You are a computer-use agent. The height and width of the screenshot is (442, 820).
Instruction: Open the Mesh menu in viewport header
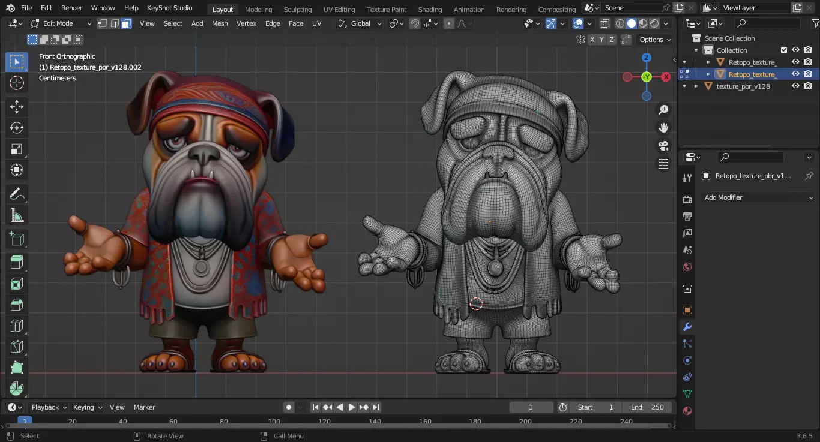tap(220, 23)
